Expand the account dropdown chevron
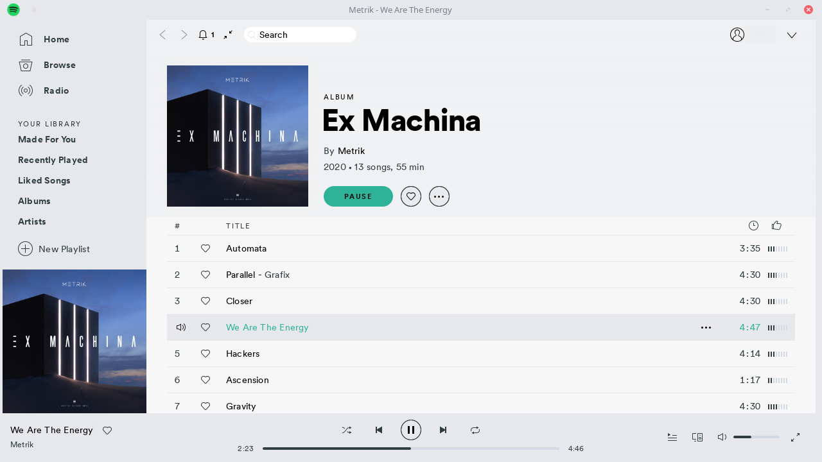Screen dimensions: 822x462 coord(792,35)
